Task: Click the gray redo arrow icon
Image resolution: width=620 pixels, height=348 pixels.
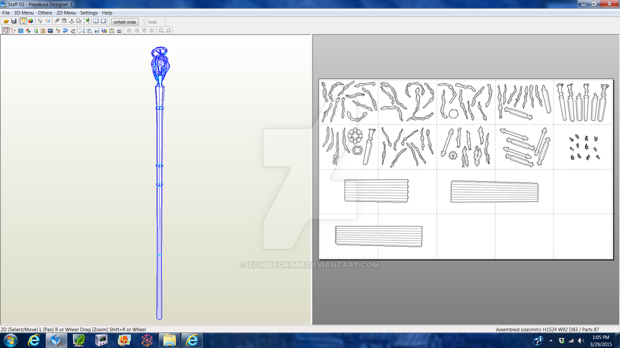Action: (73, 31)
